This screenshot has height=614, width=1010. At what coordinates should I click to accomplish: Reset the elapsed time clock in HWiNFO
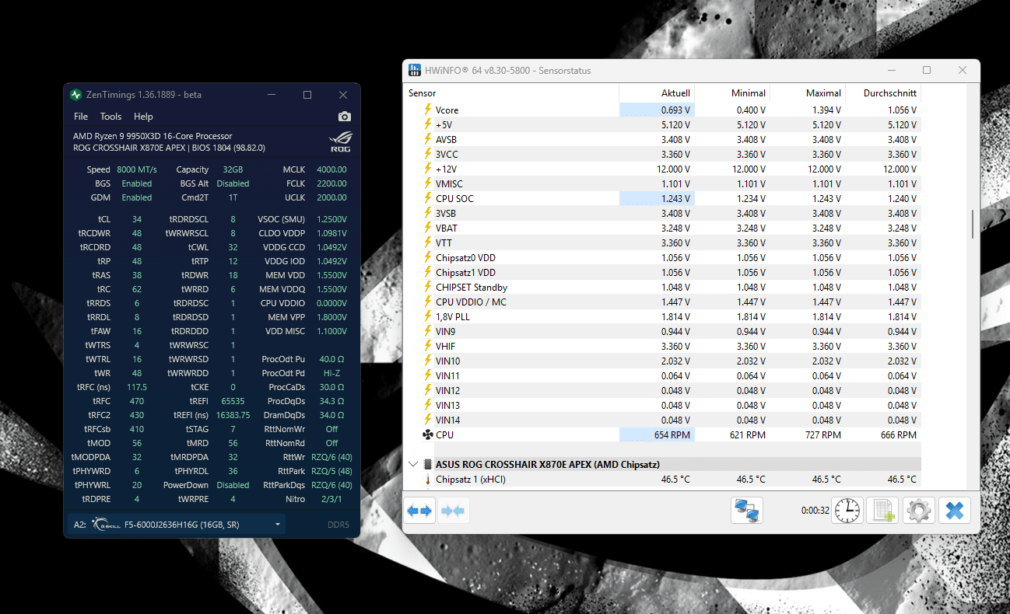click(x=847, y=511)
